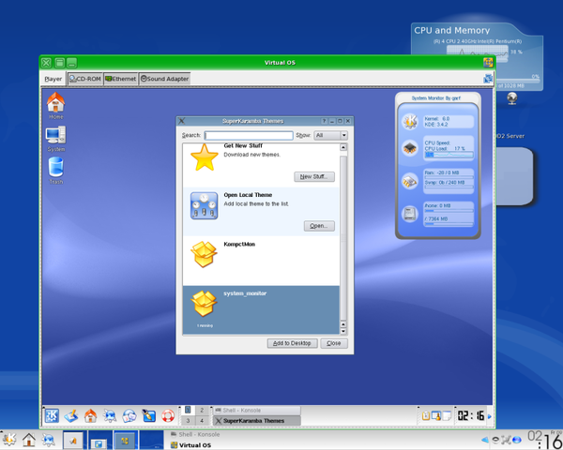Click the host tray blue globe icon
563x450 pixels.
click(x=517, y=440)
